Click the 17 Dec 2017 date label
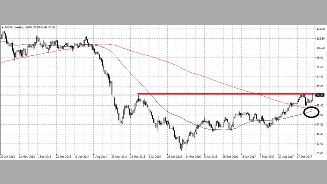 point(304,156)
